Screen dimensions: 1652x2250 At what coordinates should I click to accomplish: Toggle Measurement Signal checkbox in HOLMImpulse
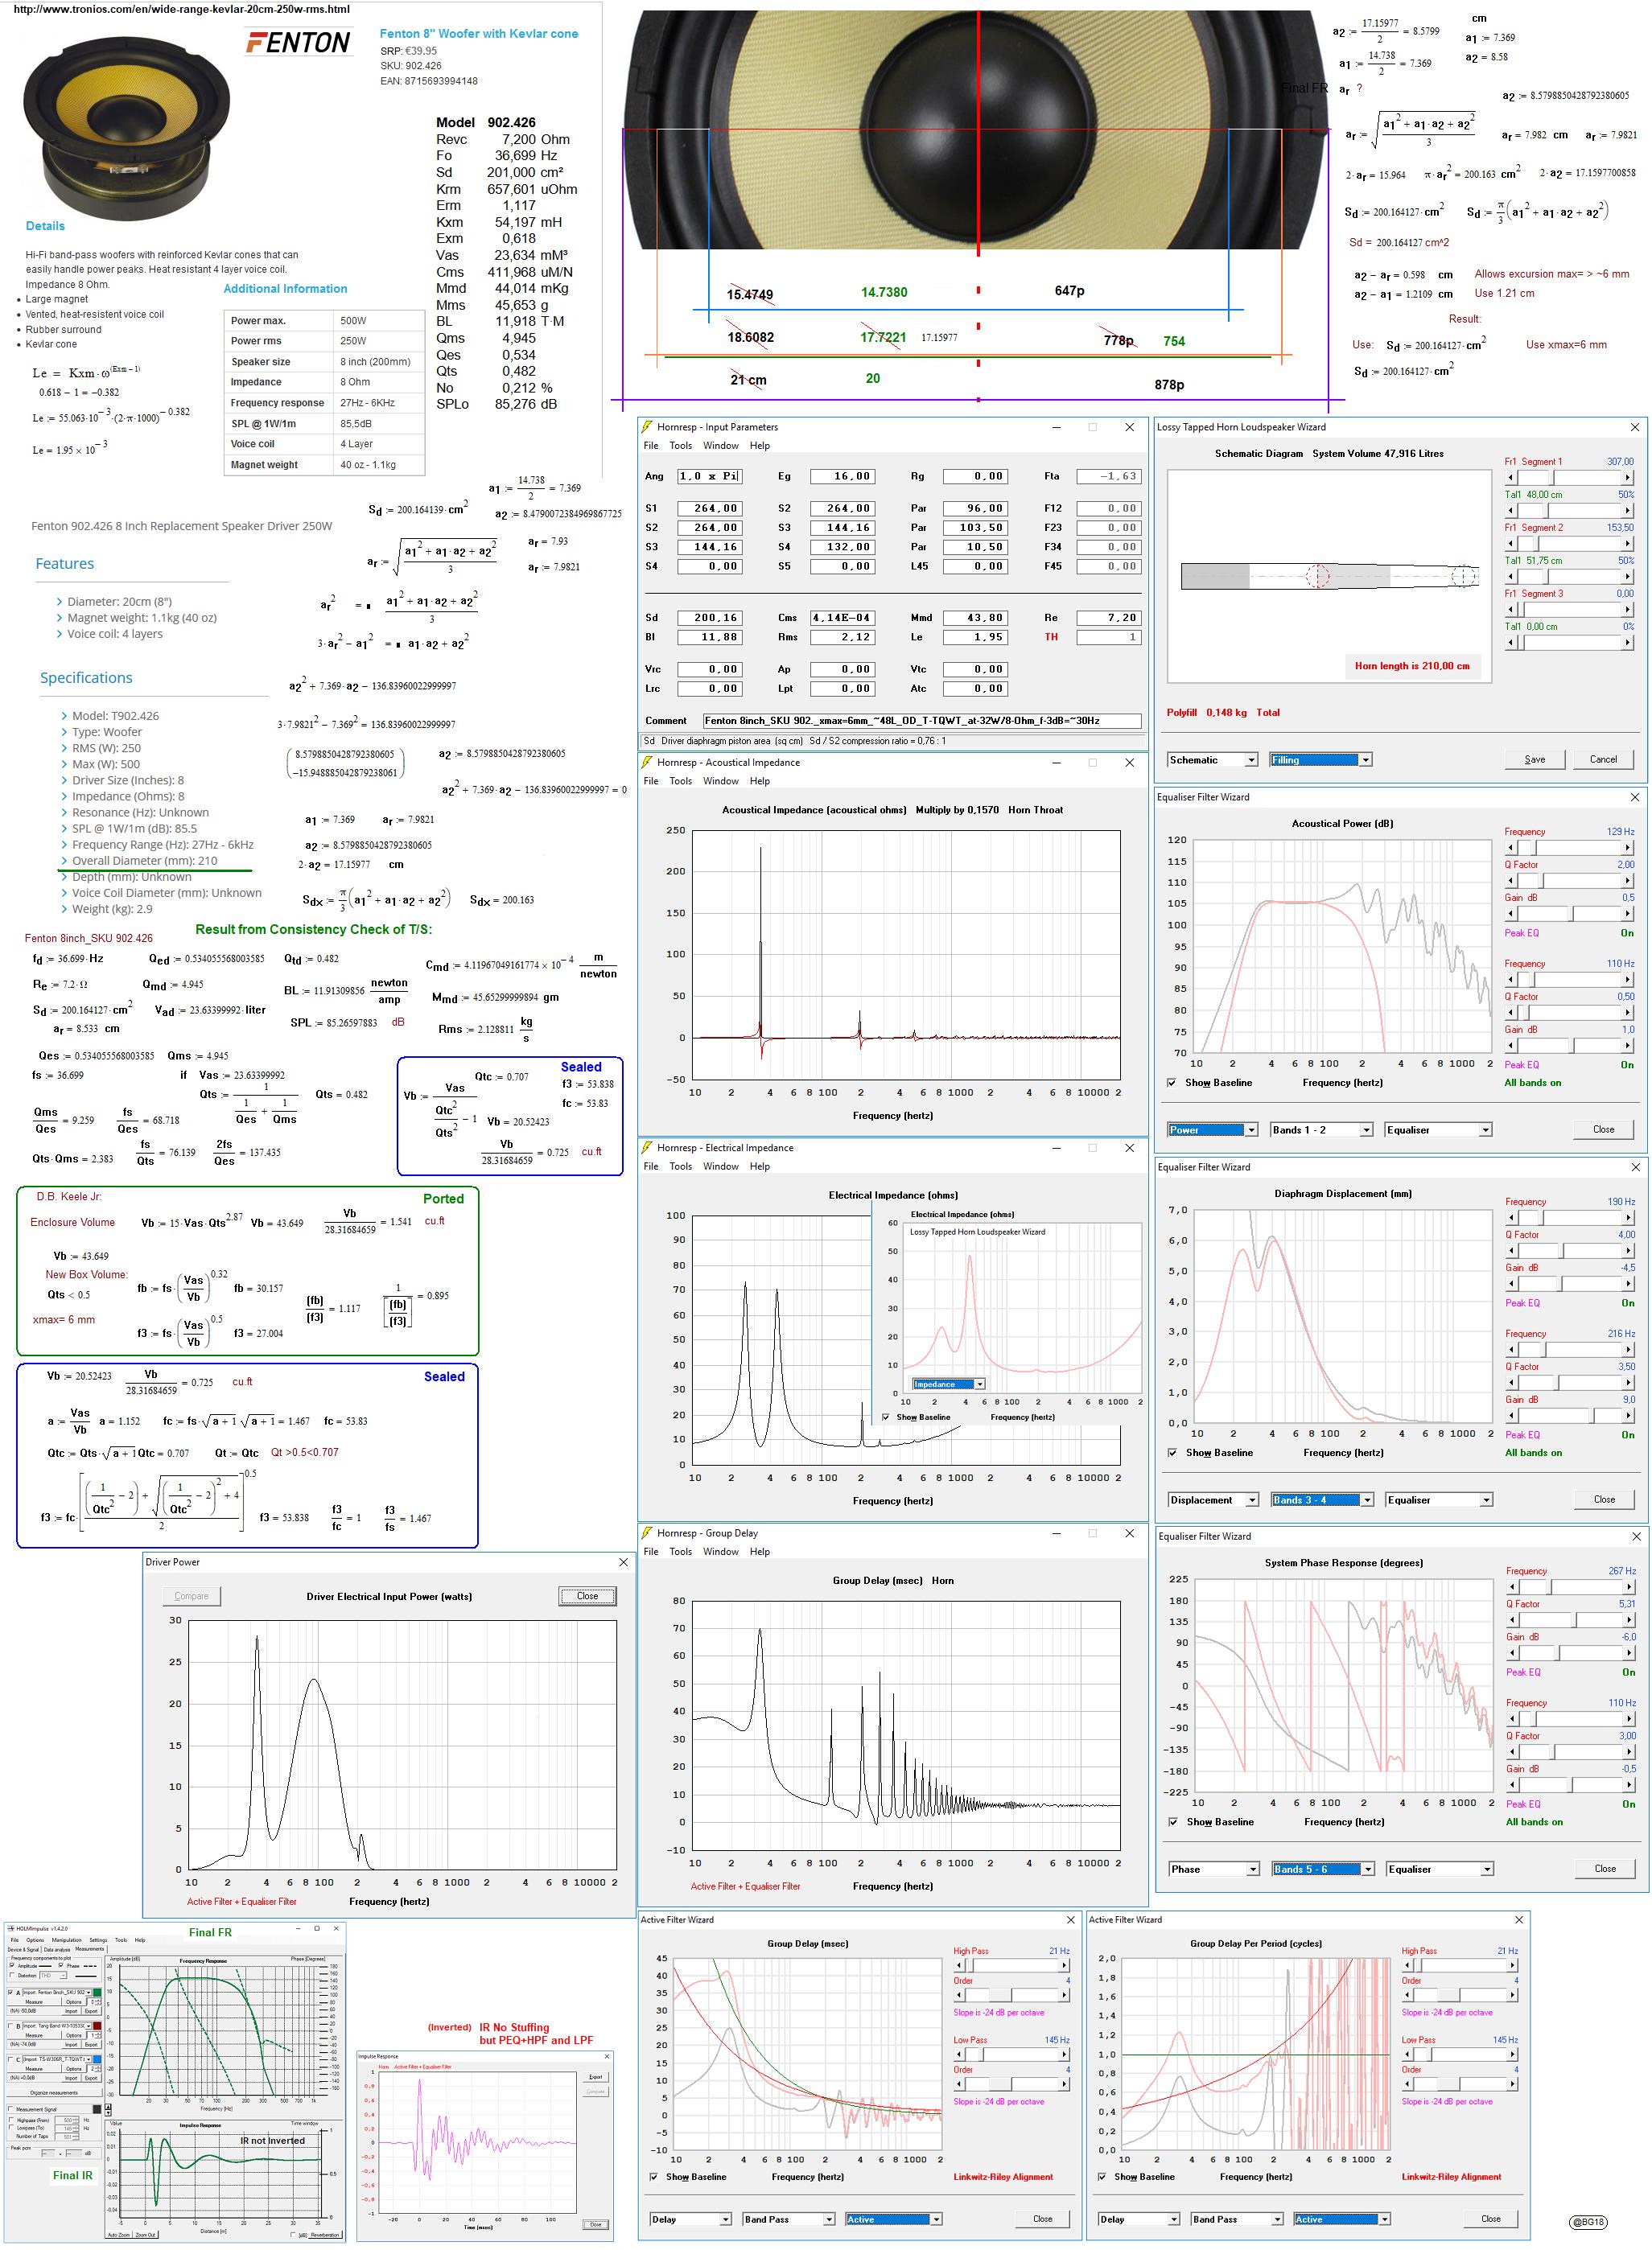(11, 2109)
